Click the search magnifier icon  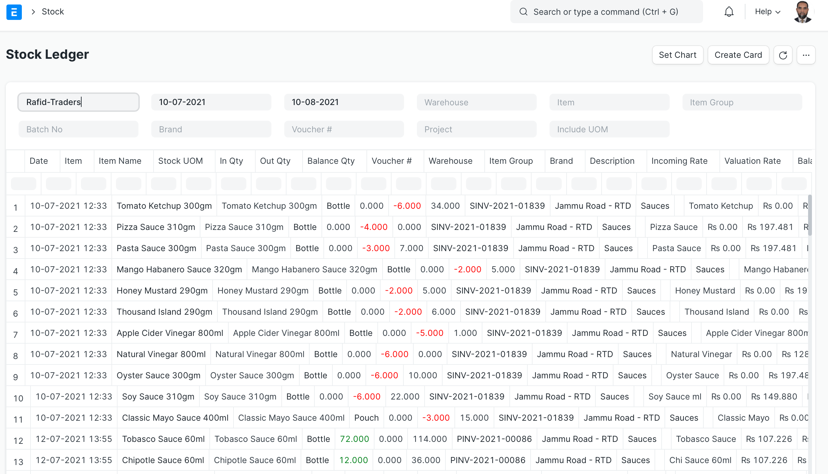click(x=524, y=12)
